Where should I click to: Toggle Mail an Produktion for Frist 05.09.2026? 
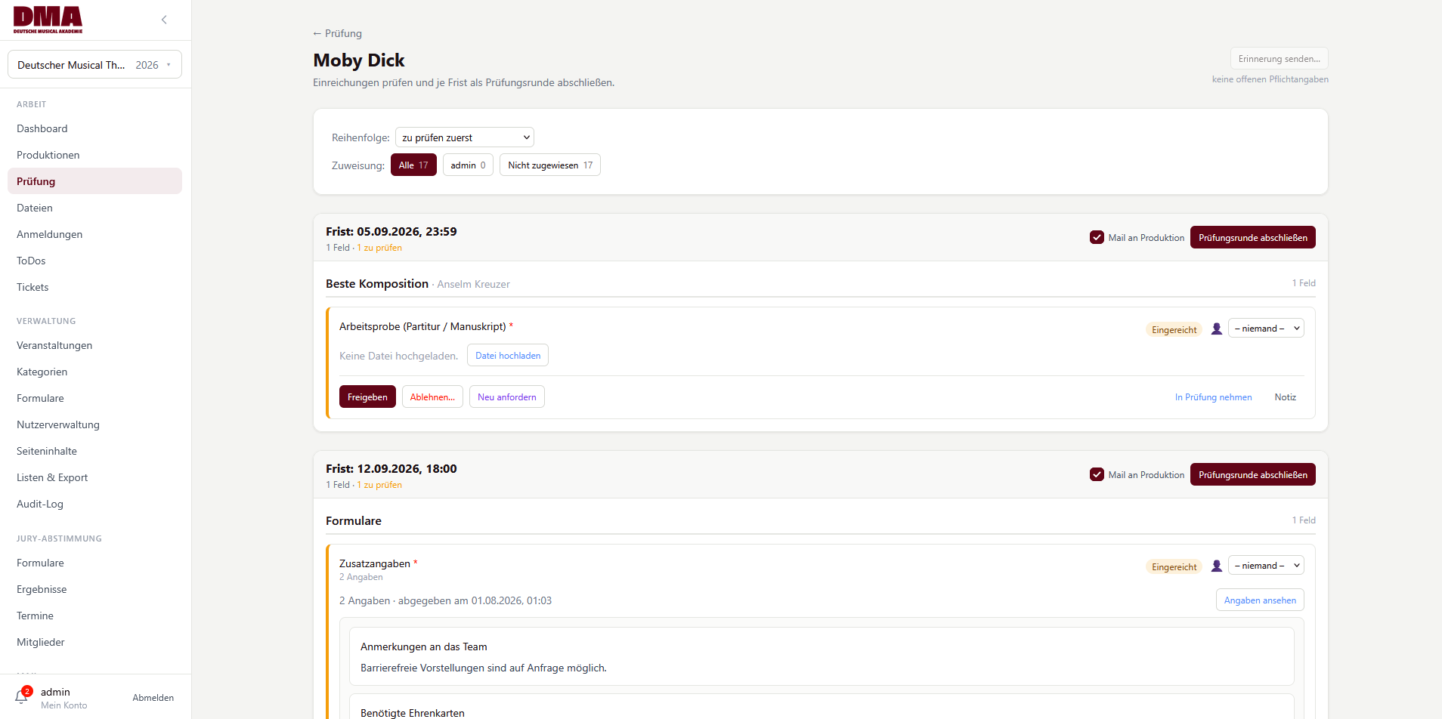pos(1097,237)
